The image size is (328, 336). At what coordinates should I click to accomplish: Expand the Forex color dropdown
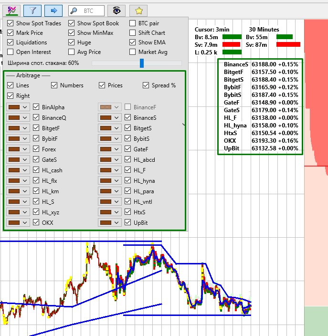pyautogui.click(x=25, y=149)
